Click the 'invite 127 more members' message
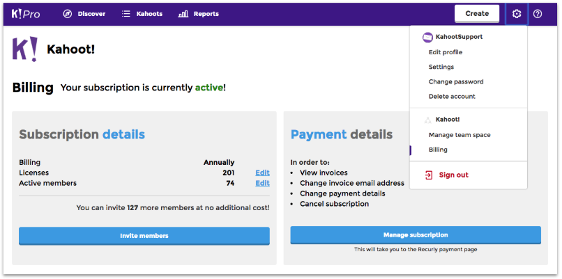The width and height of the screenshot is (562, 279). 173,207
